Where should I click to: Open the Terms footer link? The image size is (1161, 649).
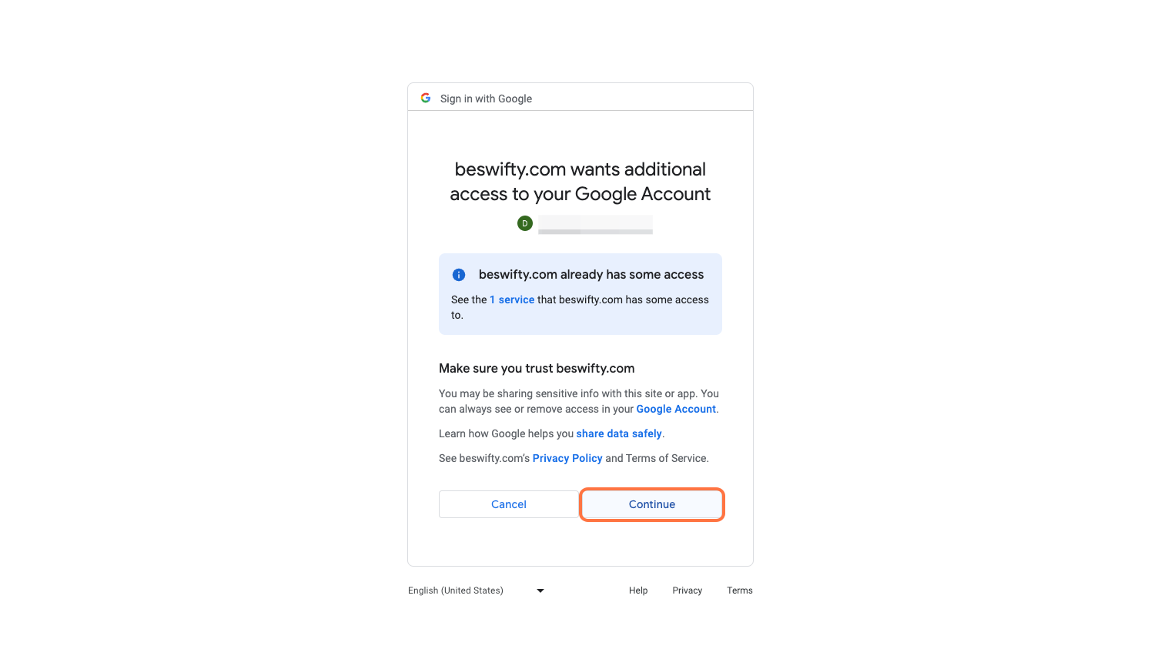click(x=740, y=590)
